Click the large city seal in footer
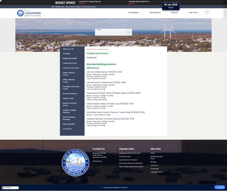The width and height of the screenshot is (227, 191). [x=75, y=162]
